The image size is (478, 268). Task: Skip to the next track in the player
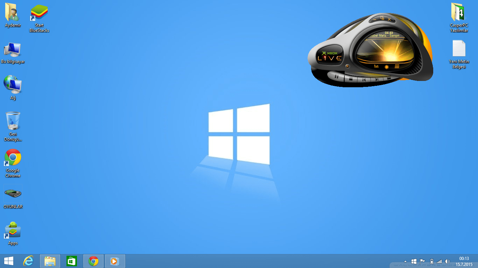(x=377, y=79)
